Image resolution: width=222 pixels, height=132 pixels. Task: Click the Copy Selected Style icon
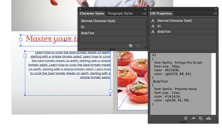pyautogui.click(x=201, y=118)
